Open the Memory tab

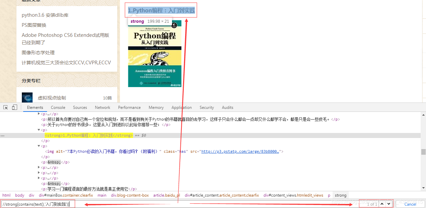tap(156, 108)
